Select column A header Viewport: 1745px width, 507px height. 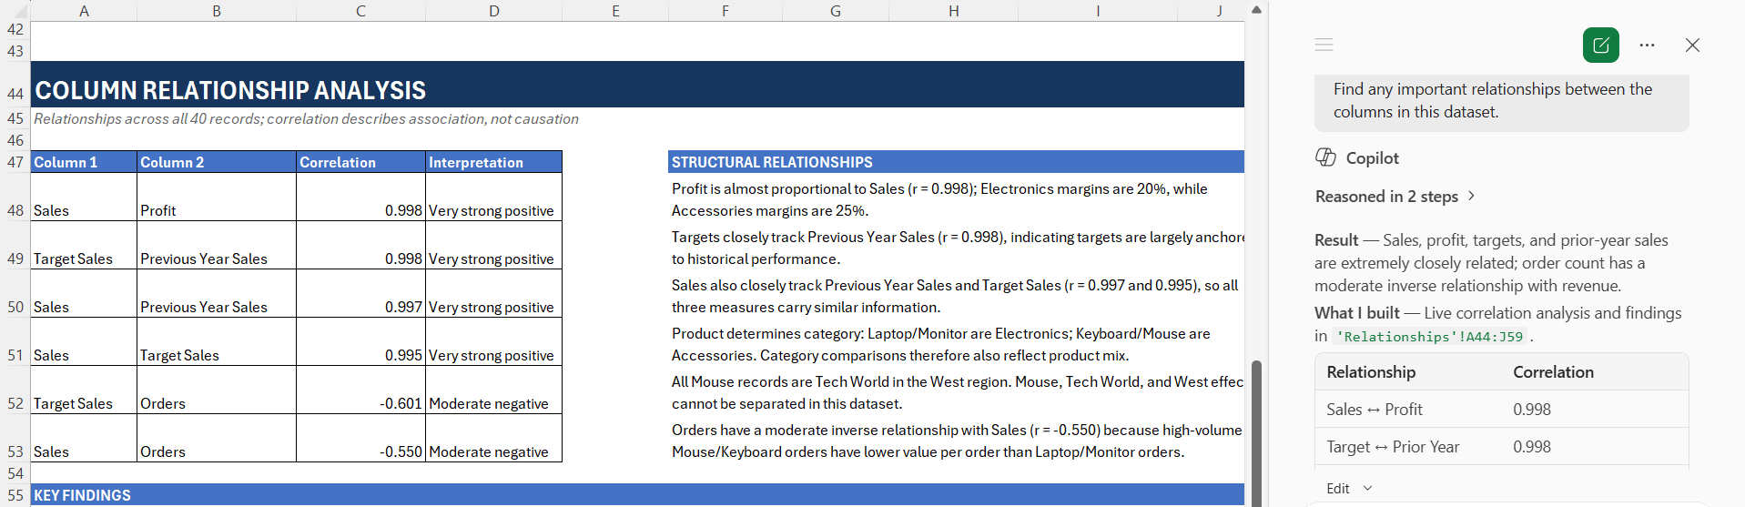coord(84,11)
